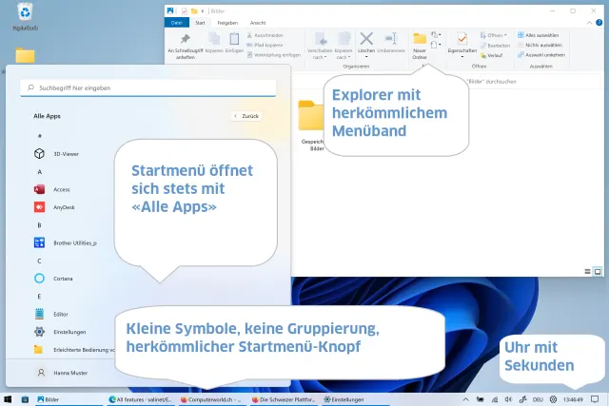
Task: Open Brother Utilities_p in Start menu
Action: point(65,243)
